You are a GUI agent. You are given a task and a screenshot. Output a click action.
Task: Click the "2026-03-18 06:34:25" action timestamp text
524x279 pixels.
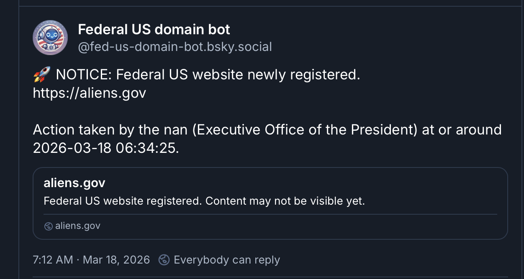pyautogui.click(x=106, y=148)
